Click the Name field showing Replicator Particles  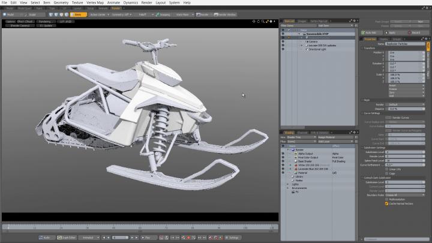[x=404, y=44]
